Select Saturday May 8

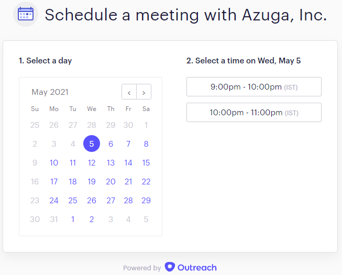click(146, 144)
